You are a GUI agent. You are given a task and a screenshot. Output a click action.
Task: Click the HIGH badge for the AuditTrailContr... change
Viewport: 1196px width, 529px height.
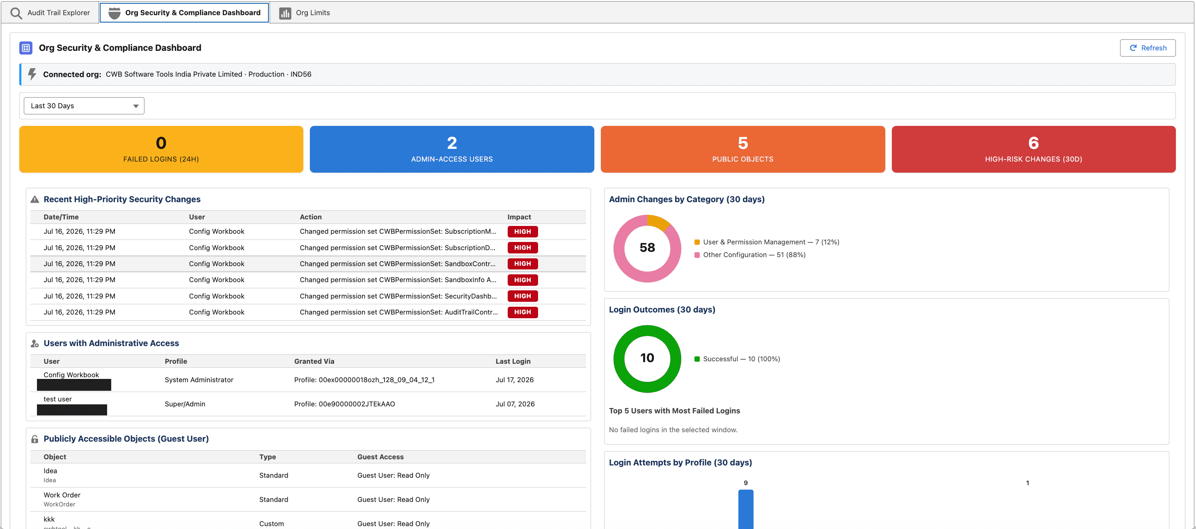[x=523, y=312]
